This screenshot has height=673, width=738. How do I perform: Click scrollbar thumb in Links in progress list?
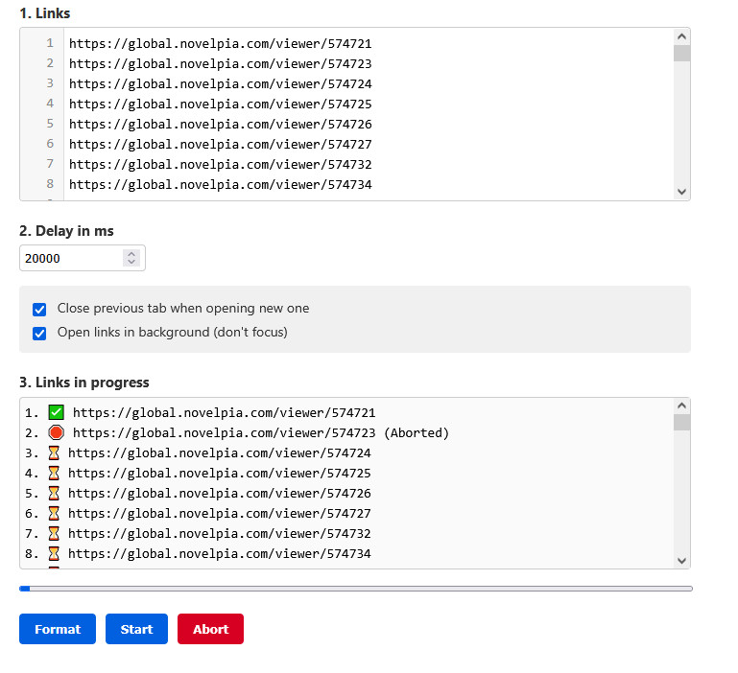tap(681, 423)
